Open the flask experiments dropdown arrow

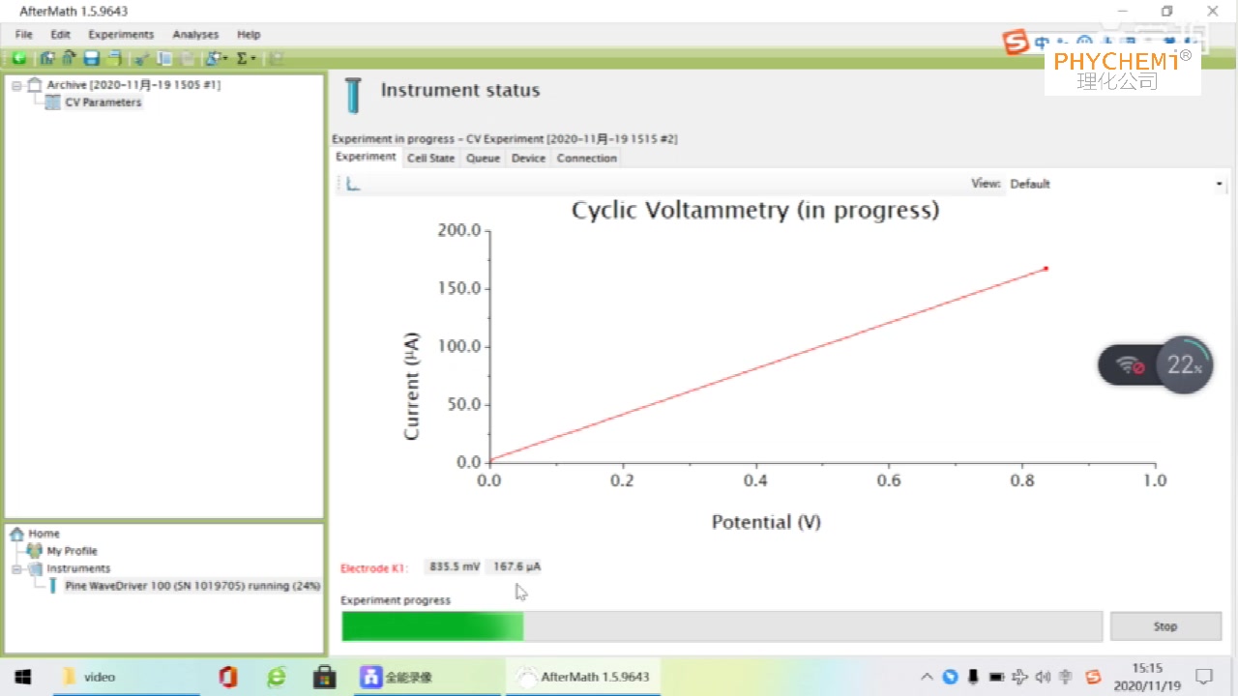(225, 58)
